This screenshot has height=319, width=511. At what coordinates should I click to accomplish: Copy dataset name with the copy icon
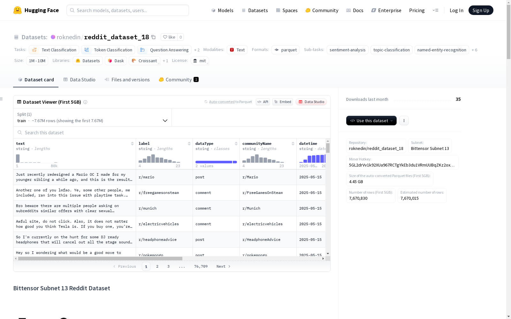coord(153,37)
